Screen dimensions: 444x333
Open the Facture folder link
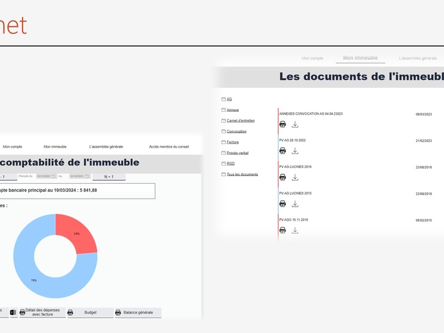click(x=233, y=142)
